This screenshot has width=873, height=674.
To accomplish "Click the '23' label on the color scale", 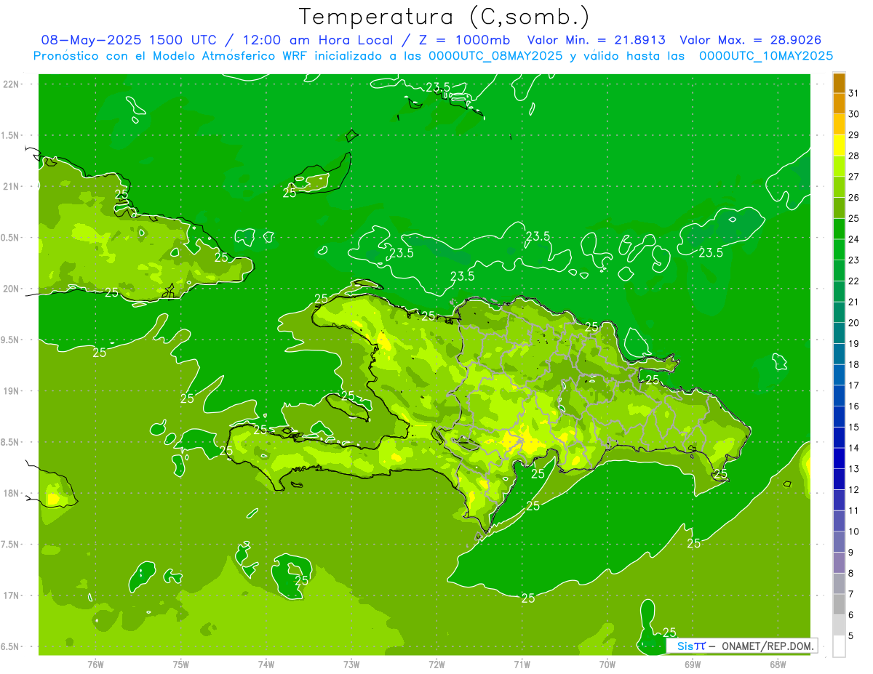I will click(x=853, y=260).
